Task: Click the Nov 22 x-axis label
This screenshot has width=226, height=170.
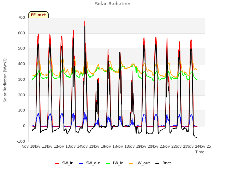Action: 169,146
